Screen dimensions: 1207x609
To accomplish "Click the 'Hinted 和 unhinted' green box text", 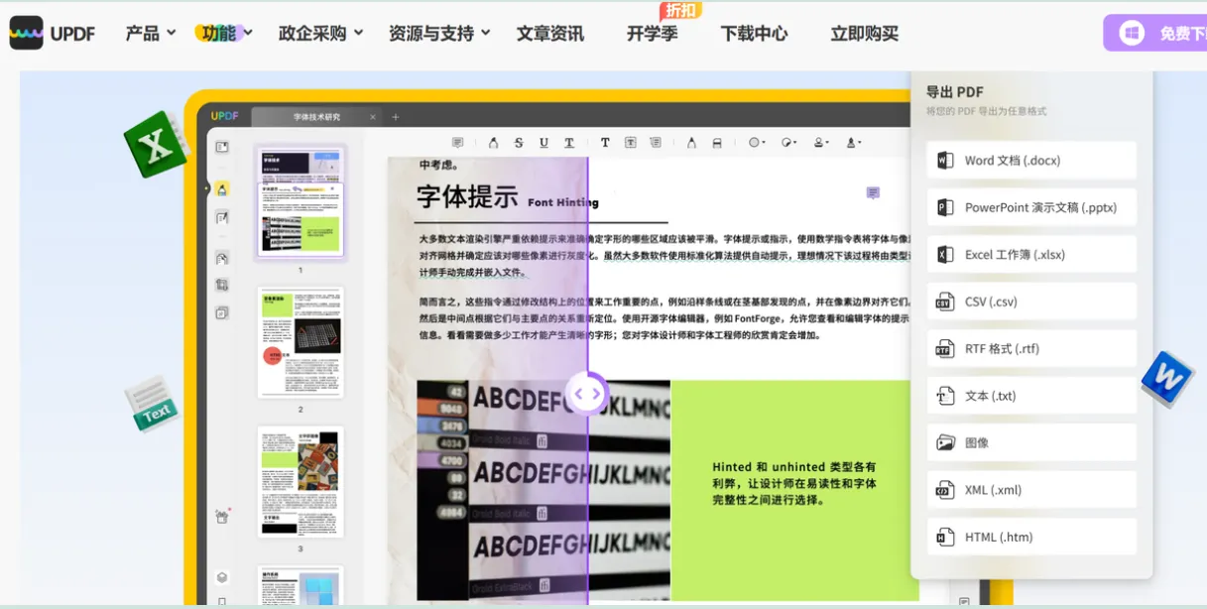I will point(794,483).
